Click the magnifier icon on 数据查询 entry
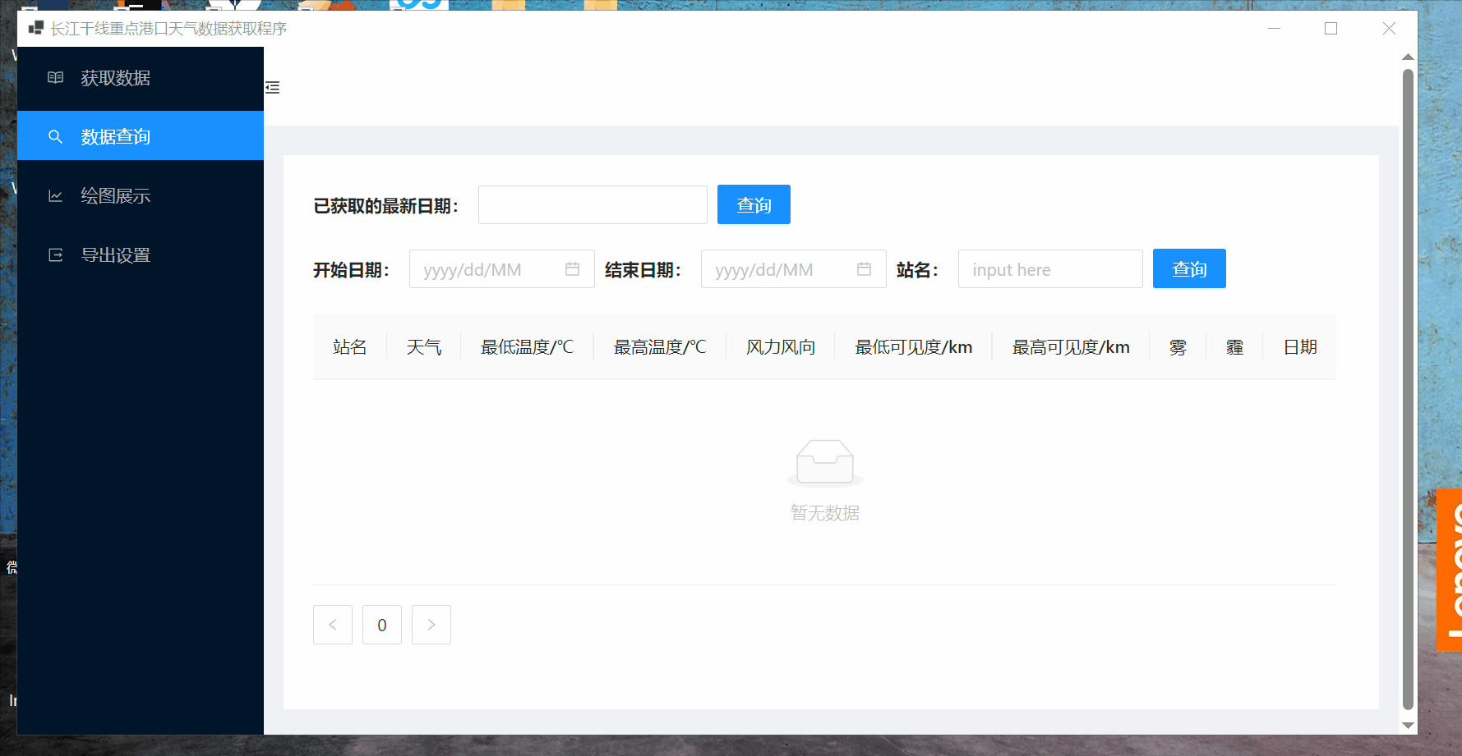 [55, 135]
